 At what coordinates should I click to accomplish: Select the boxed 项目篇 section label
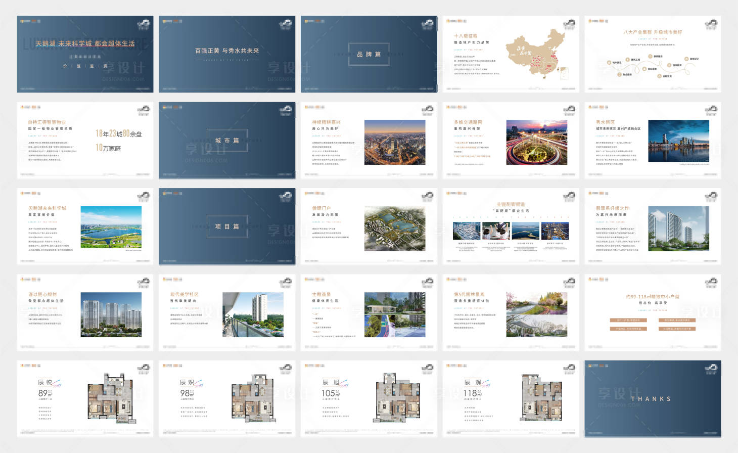227,226
